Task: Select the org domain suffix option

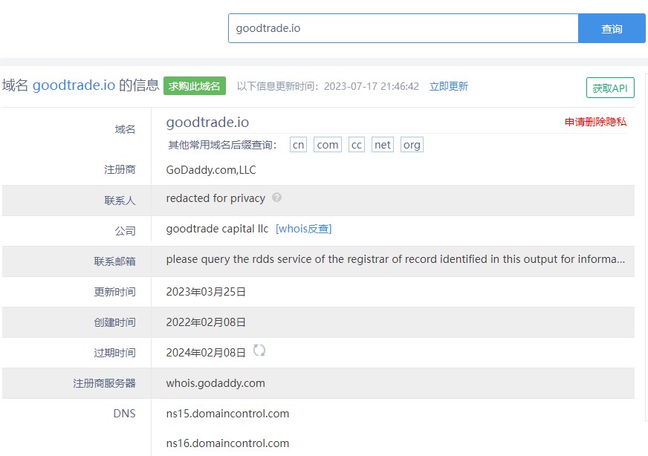Action: (412, 145)
